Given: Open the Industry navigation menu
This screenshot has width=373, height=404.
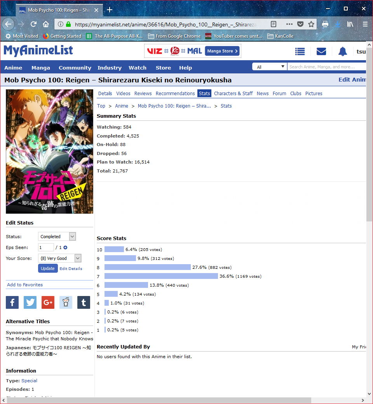Looking at the screenshot, I should [x=110, y=68].
